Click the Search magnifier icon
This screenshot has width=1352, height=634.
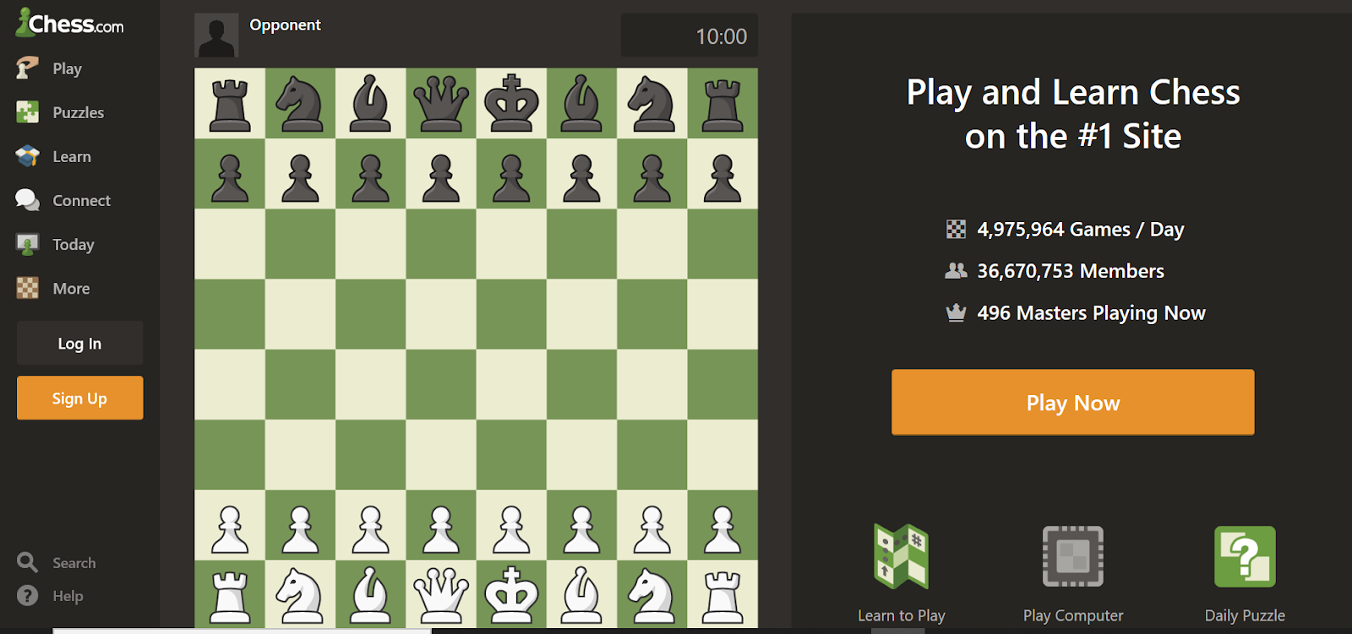[x=27, y=562]
